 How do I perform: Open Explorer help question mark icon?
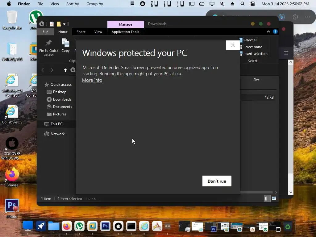(x=275, y=32)
